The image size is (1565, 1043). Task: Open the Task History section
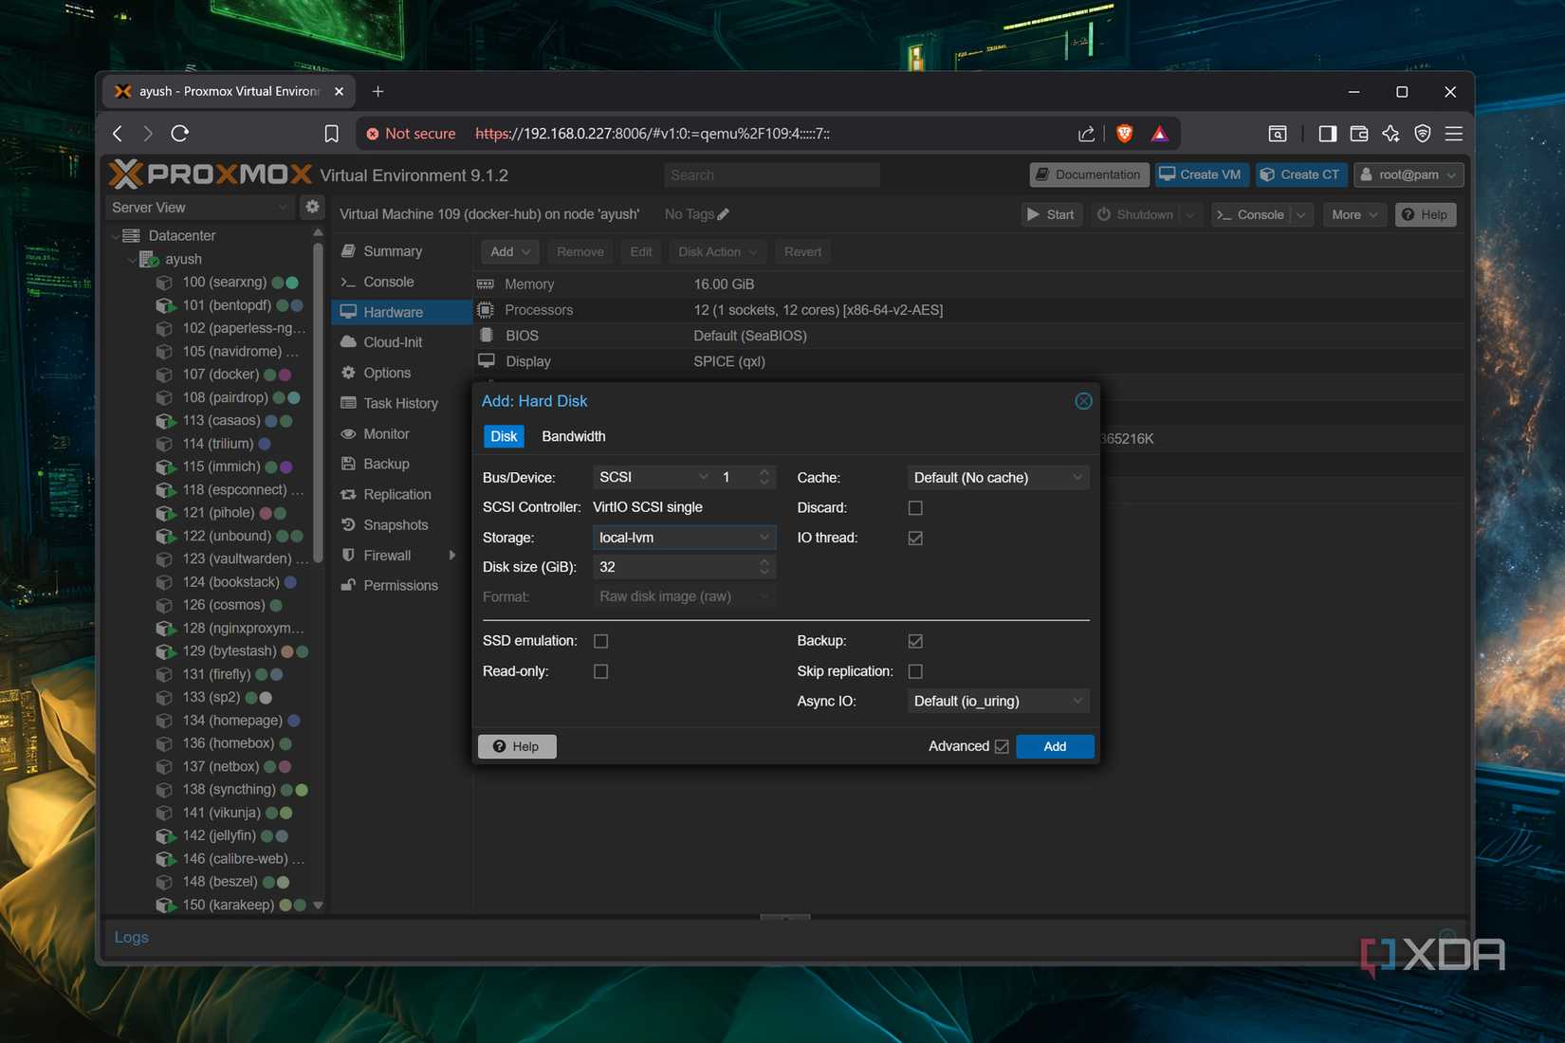pos(402,403)
